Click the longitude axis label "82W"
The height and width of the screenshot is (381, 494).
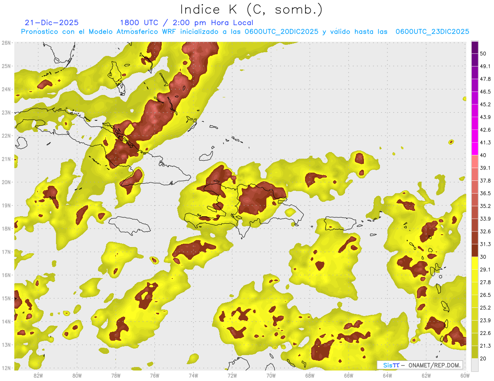[38, 376]
